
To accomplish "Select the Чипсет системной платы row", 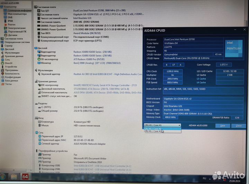I will (64, 18).
